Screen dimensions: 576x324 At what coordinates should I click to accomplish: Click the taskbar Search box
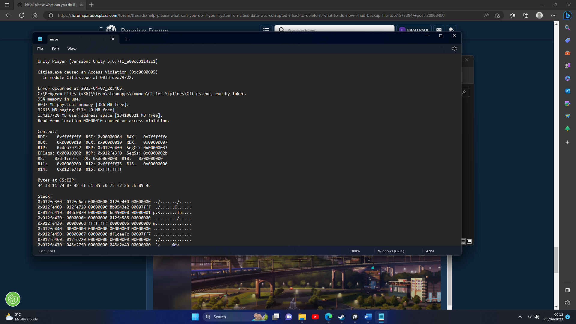click(x=235, y=317)
